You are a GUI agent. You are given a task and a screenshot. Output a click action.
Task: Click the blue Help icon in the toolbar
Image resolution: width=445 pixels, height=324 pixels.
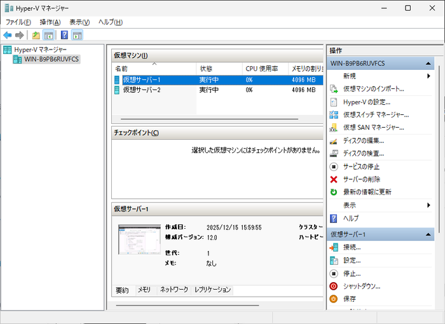click(x=64, y=35)
